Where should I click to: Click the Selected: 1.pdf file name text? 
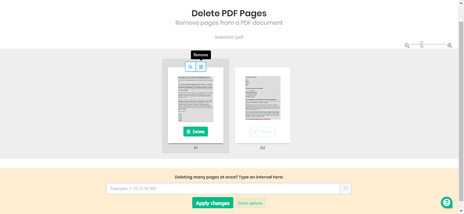(x=230, y=37)
